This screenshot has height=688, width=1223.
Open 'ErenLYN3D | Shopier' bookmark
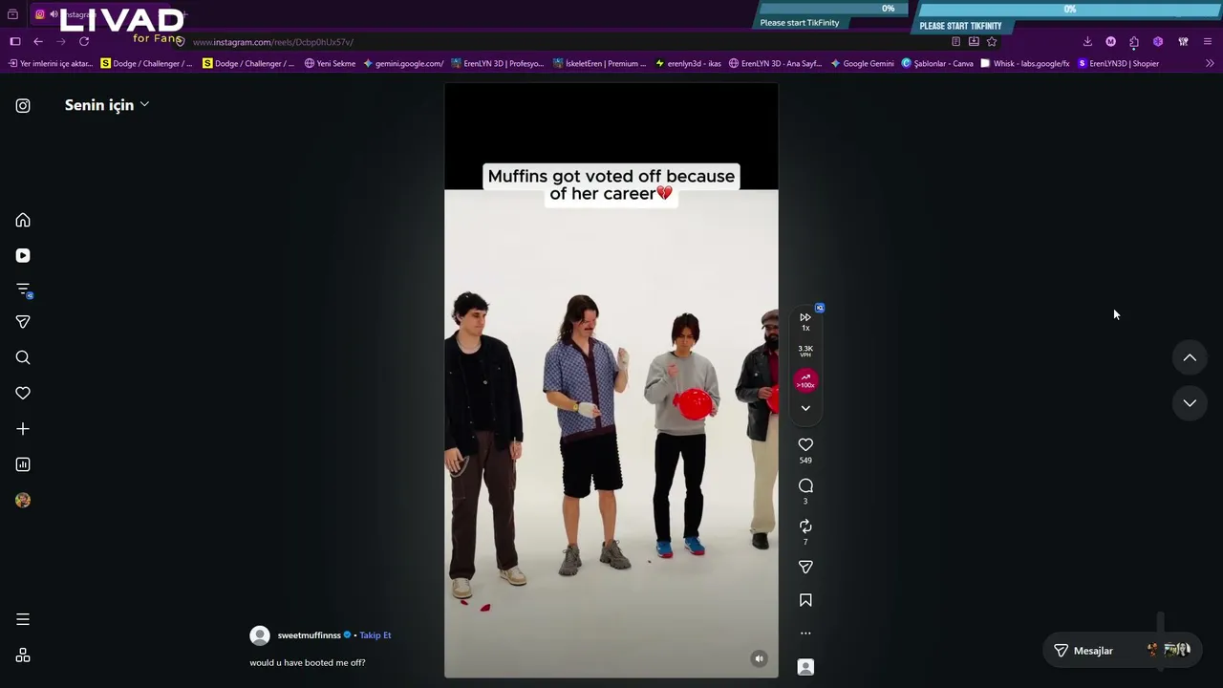click(x=1118, y=64)
